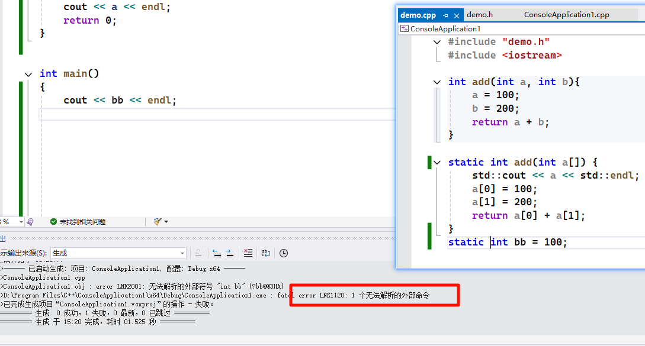Collapse the int main() function block
Image resolution: width=645 pixels, height=346 pixels.
(x=28, y=74)
